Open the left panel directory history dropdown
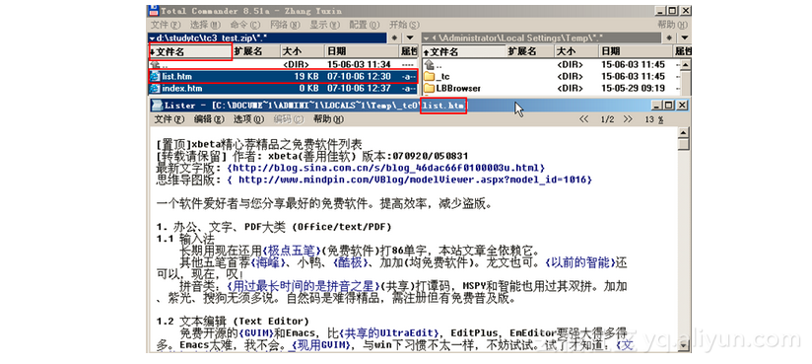 pyautogui.click(x=410, y=37)
